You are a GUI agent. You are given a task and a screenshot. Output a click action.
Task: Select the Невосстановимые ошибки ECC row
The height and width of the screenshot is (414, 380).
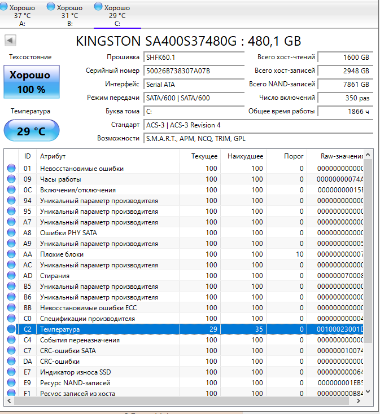pyautogui.click(x=184, y=307)
